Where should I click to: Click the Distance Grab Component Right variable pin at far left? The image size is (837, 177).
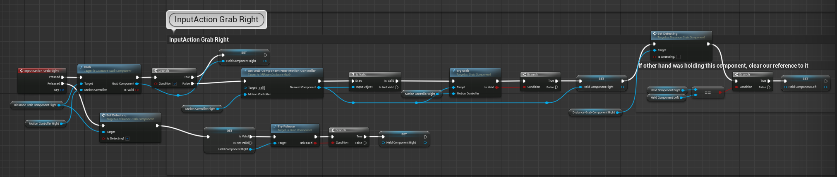coord(59,105)
